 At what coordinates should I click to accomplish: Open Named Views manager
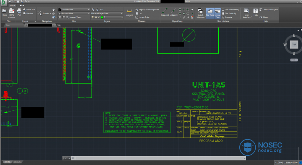[x=74, y=17]
